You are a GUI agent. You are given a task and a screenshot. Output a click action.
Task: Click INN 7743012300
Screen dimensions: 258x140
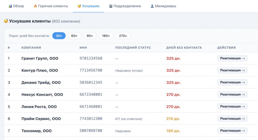pos(91,118)
